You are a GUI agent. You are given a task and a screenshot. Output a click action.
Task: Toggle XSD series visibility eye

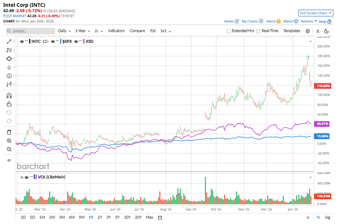click(76, 41)
